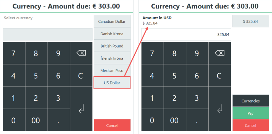Select Canadian Dollar currency
The image size is (272, 134).
point(112,21)
